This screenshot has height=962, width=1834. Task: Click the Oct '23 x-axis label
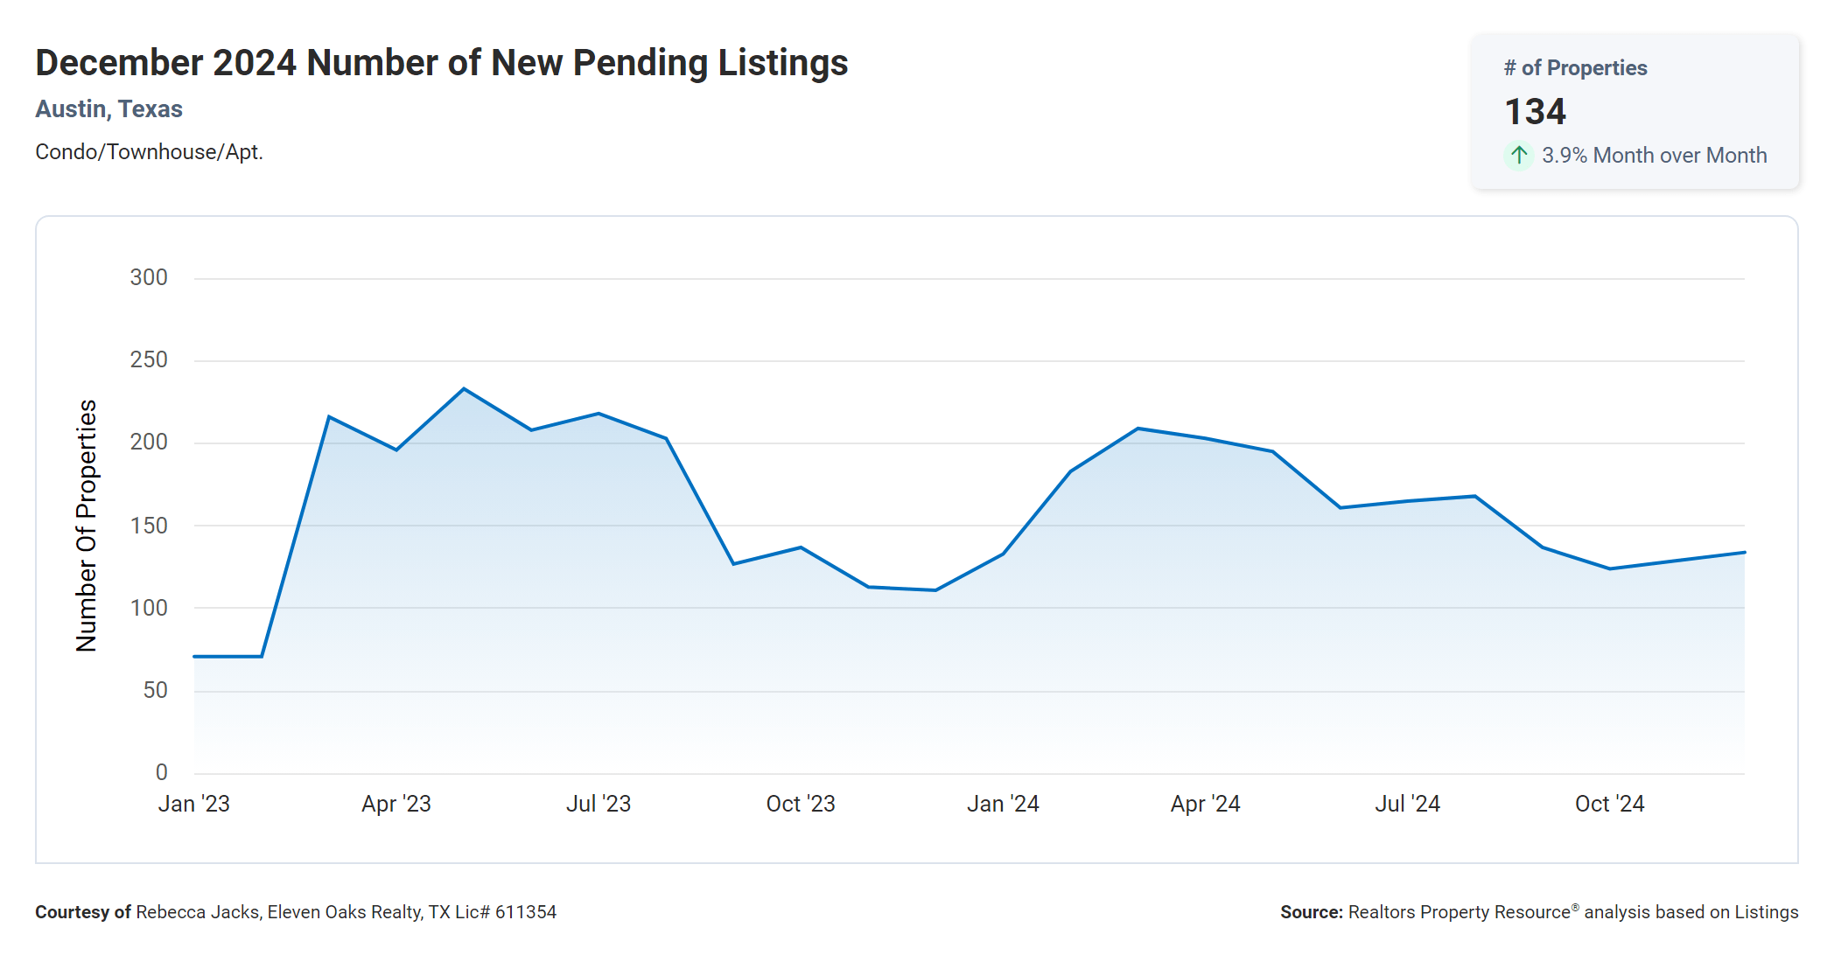801,804
